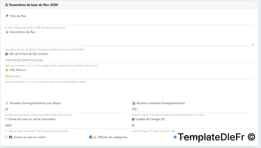The width and height of the screenshot is (261, 148).
Task: Click the floppy disk icon near Activer la mise en cache
Action: [10, 137]
